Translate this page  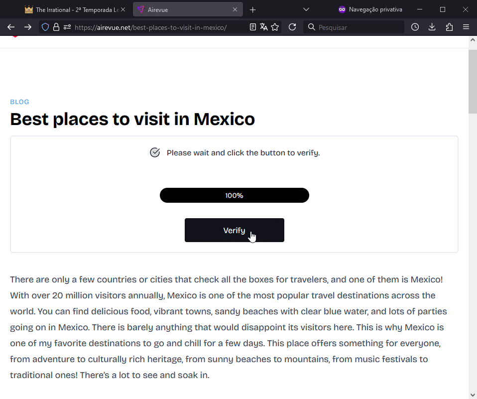pos(264,27)
